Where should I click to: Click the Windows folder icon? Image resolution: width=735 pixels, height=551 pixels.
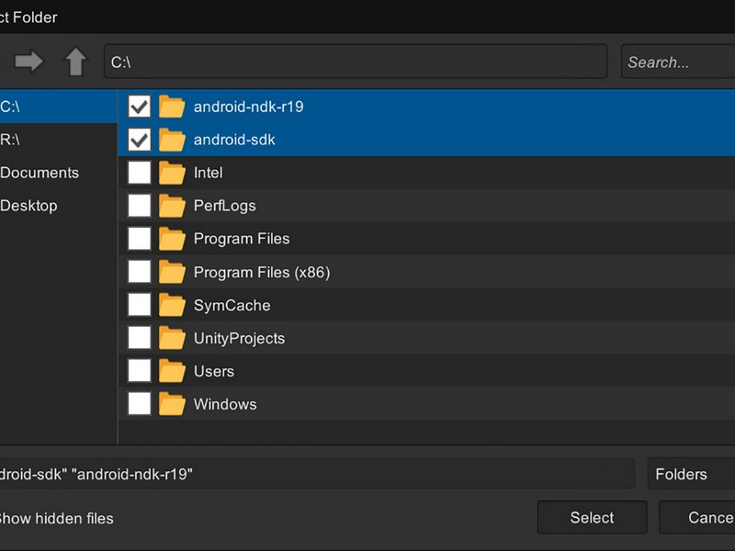click(x=172, y=404)
